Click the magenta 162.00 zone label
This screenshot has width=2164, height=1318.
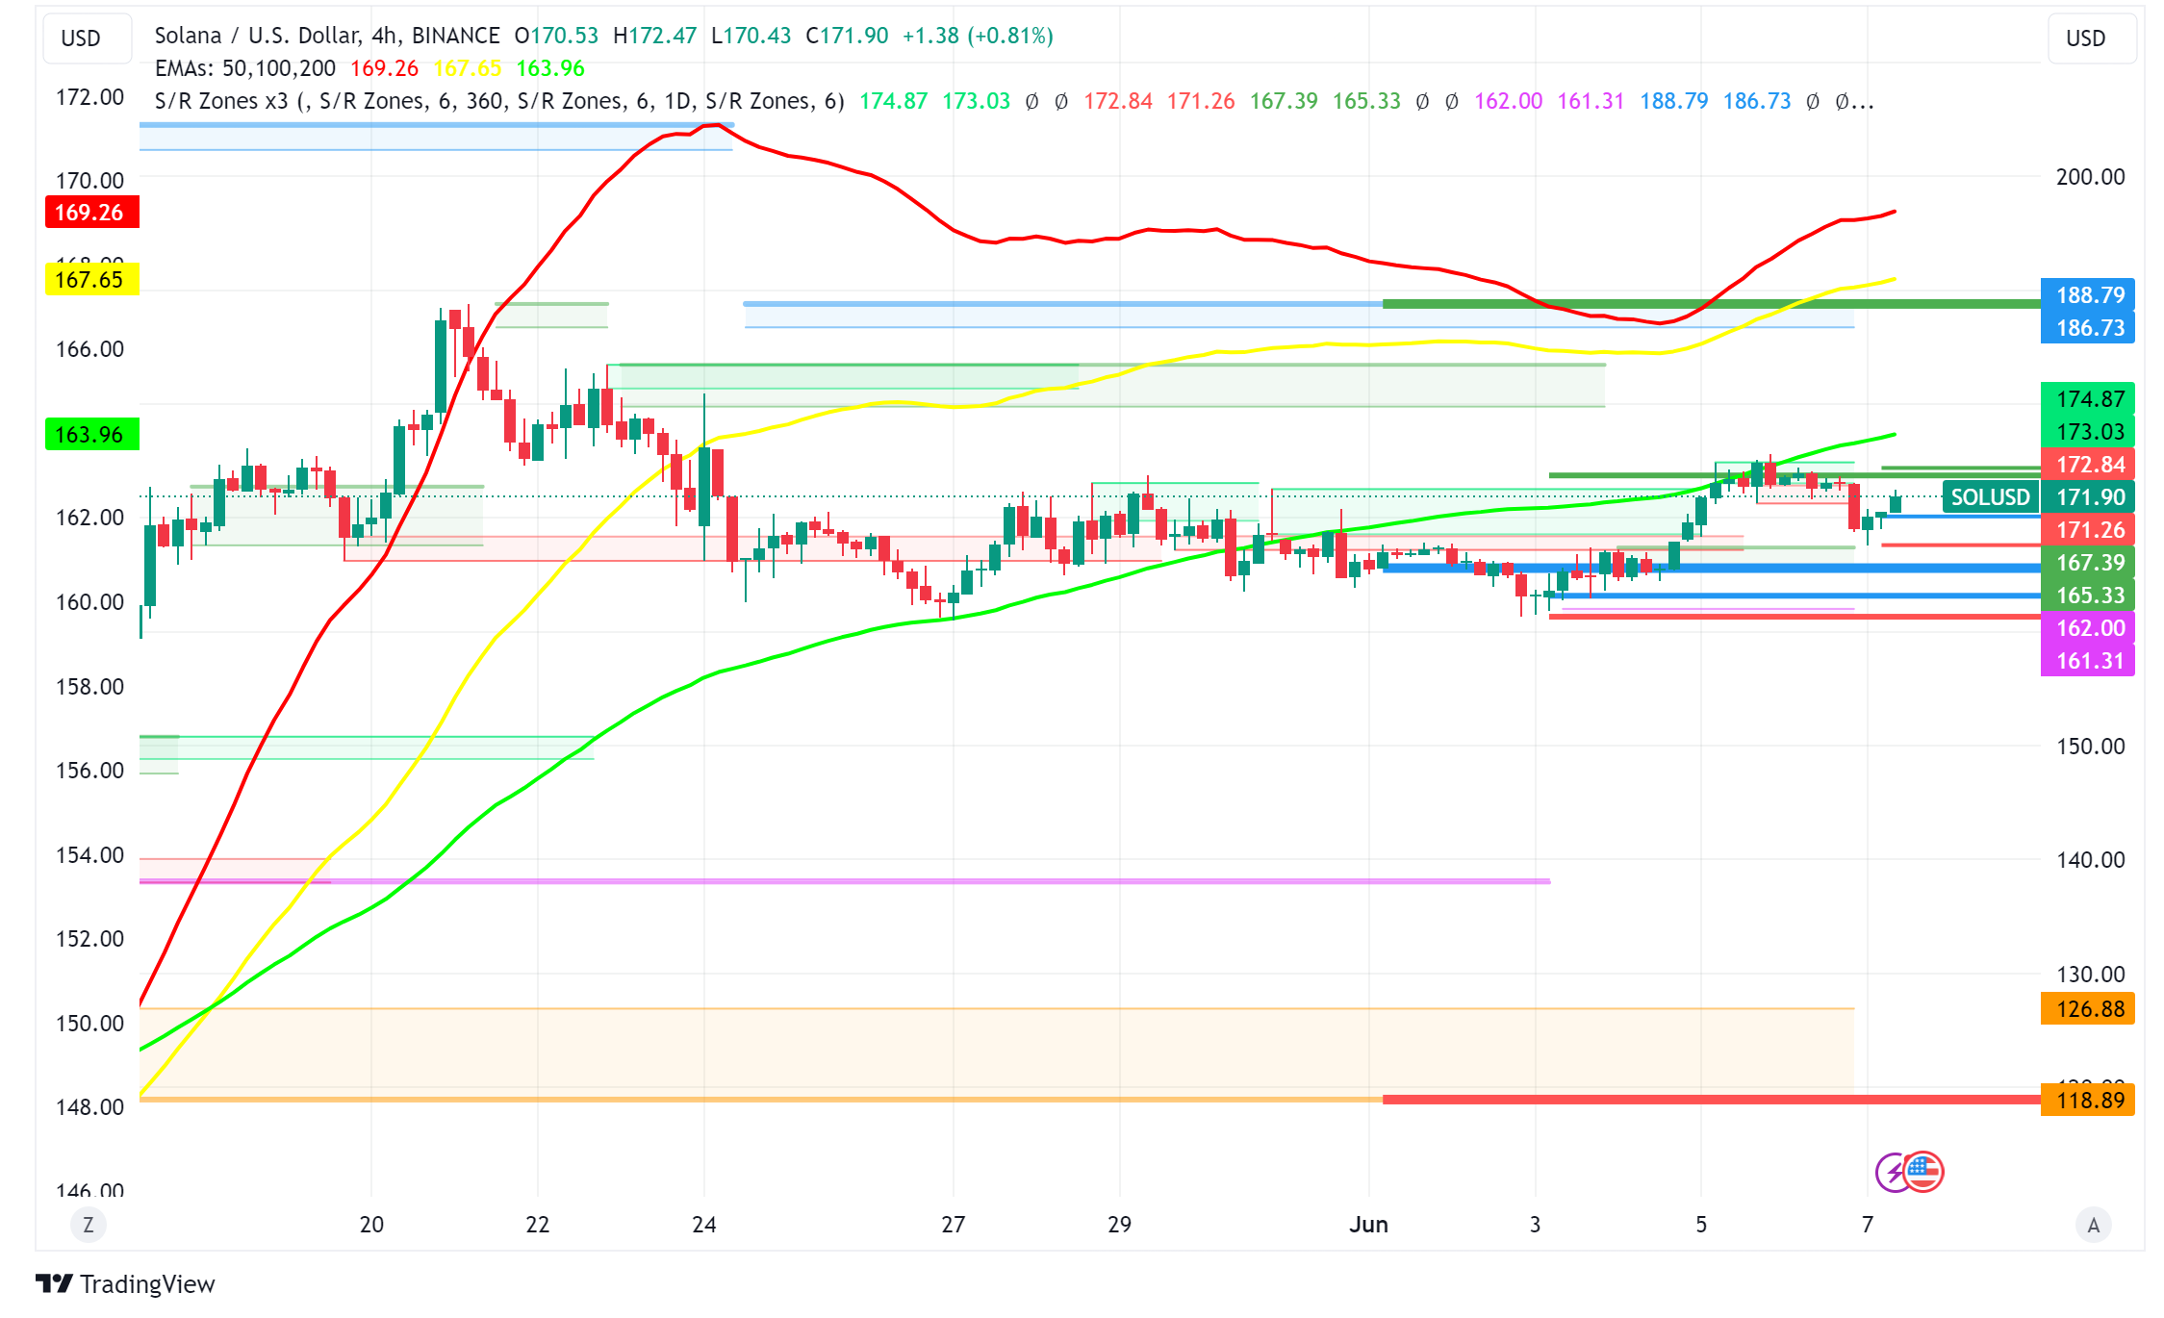coord(2088,627)
